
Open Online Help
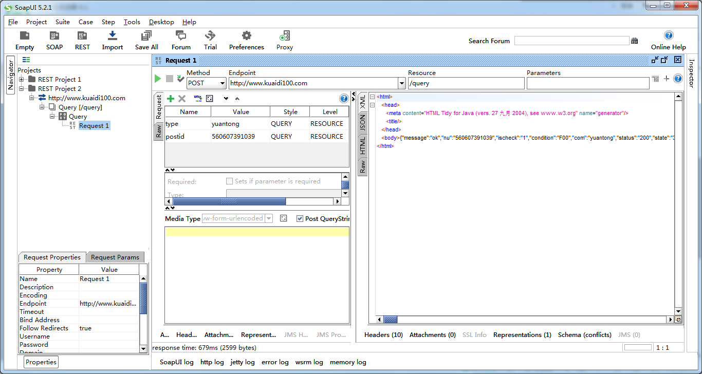tap(668, 40)
